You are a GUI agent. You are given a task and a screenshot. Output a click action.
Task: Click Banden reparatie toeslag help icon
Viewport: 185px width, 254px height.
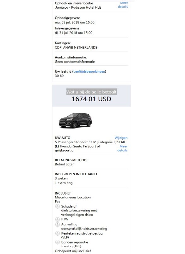pos(58,242)
